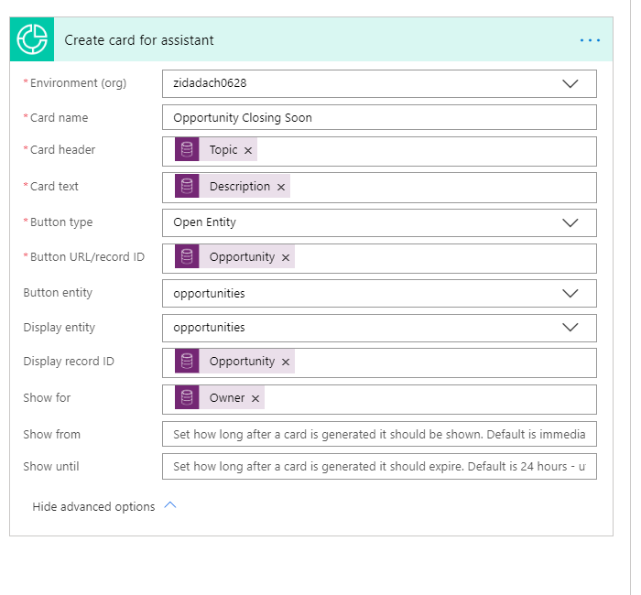Remove the Owner token from Show for

click(x=255, y=399)
